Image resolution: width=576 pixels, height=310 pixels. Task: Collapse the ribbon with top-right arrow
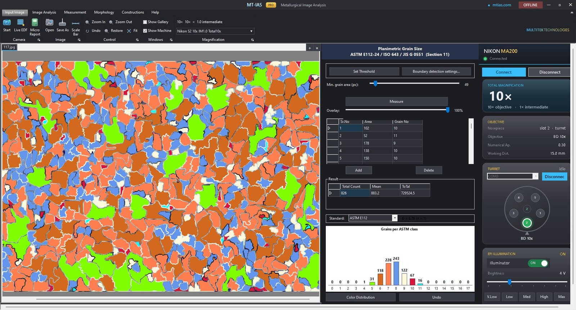tap(572, 12)
